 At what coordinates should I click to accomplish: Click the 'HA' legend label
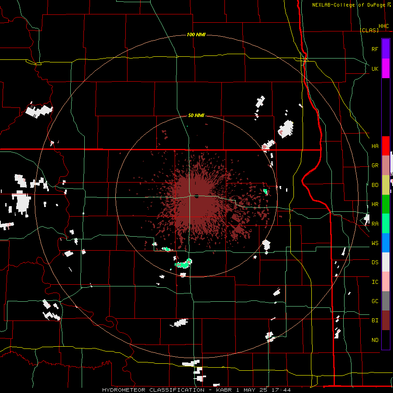[375, 146]
